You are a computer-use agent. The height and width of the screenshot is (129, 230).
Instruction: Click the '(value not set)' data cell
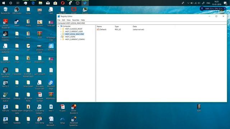[x=138, y=29]
